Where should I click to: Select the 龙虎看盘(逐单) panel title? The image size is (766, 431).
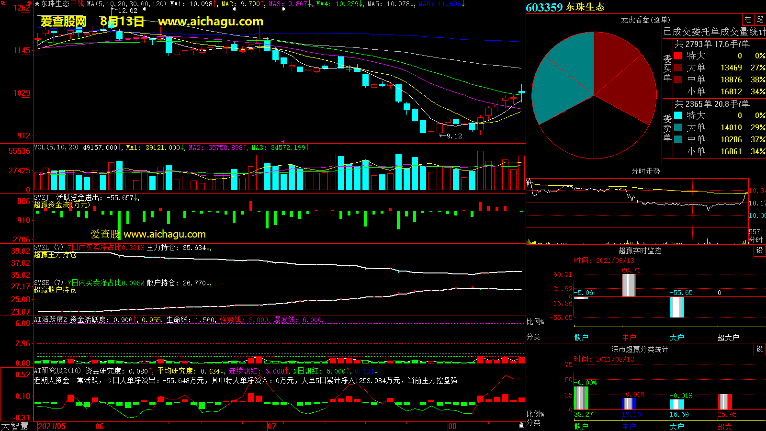tap(645, 20)
